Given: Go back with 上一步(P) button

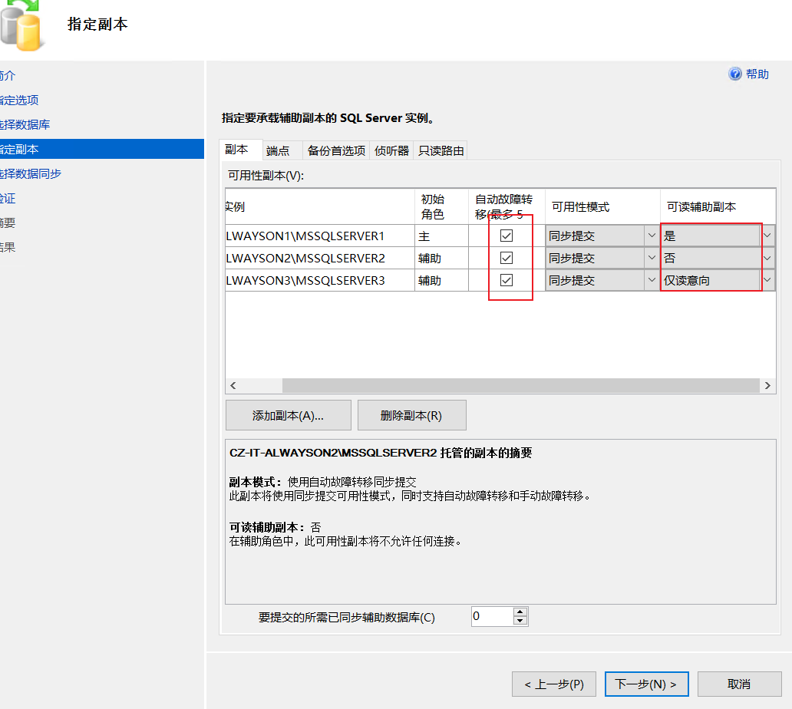Looking at the screenshot, I should [x=554, y=684].
